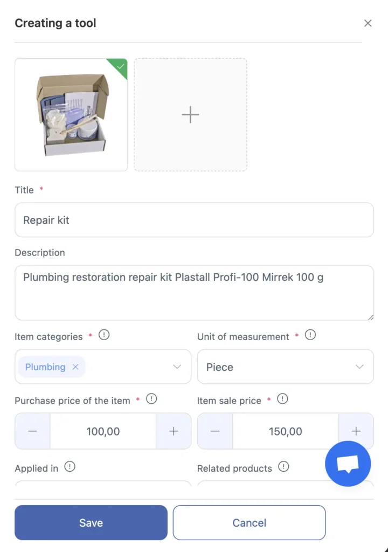Remove the Plumbing category tag
The image size is (388, 552).
point(75,367)
